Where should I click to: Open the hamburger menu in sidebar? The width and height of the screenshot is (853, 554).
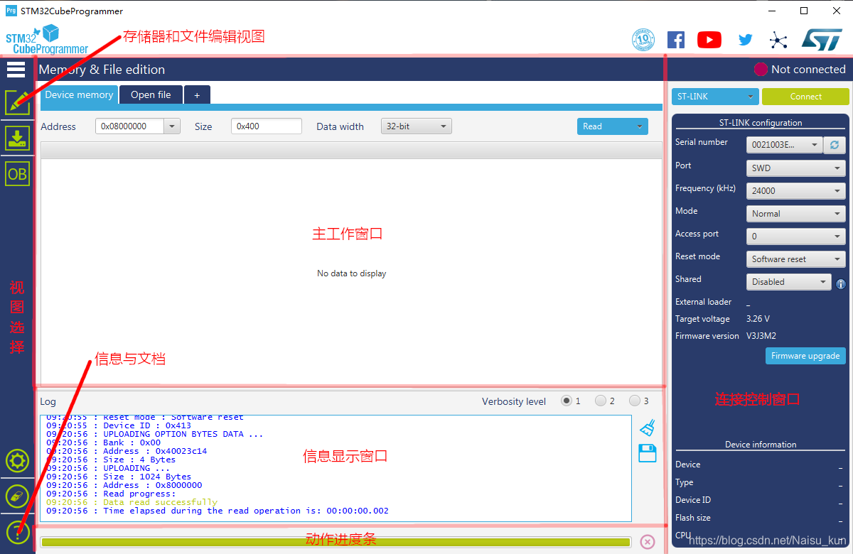tap(16, 69)
